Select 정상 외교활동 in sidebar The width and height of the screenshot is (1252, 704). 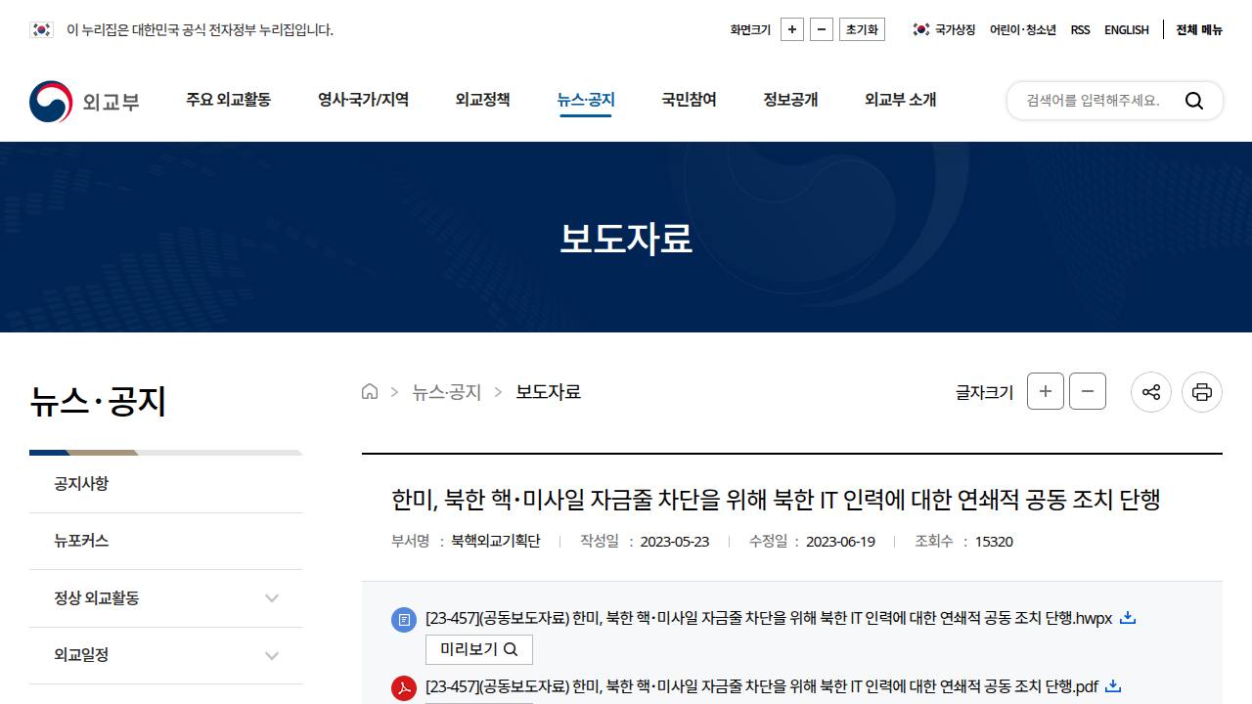pos(97,598)
